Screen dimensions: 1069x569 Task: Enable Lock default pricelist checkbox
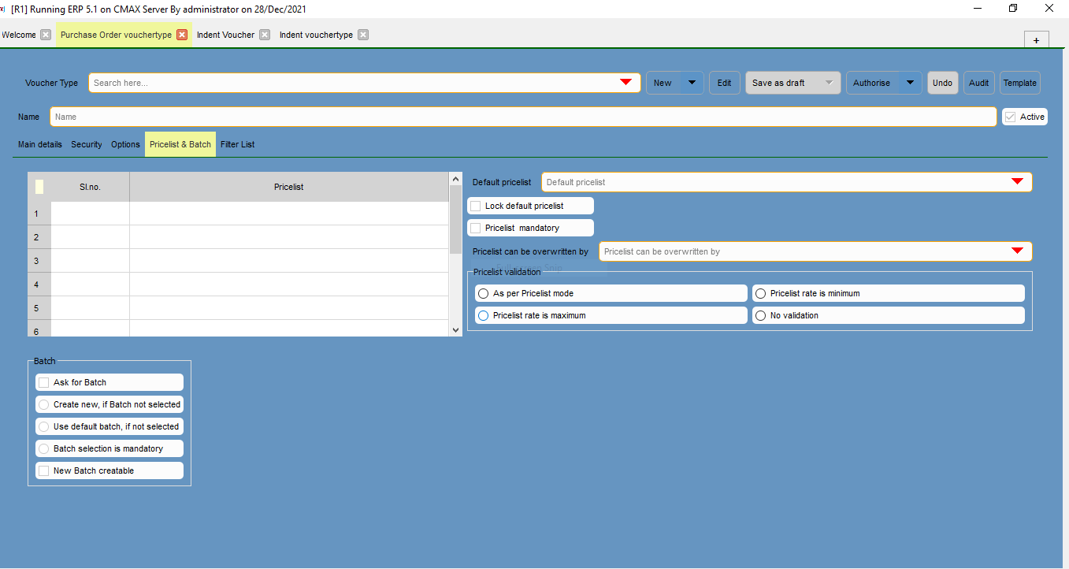475,206
